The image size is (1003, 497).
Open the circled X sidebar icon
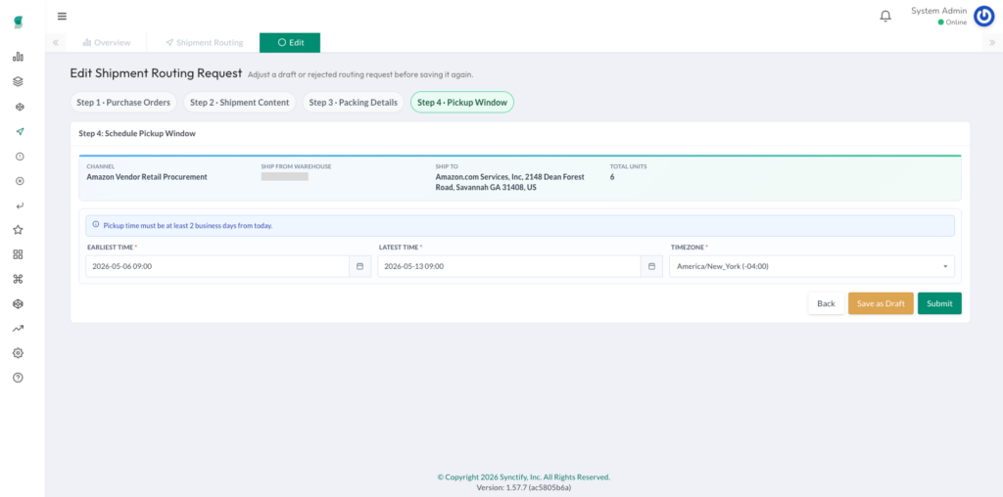(x=20, y=181)
